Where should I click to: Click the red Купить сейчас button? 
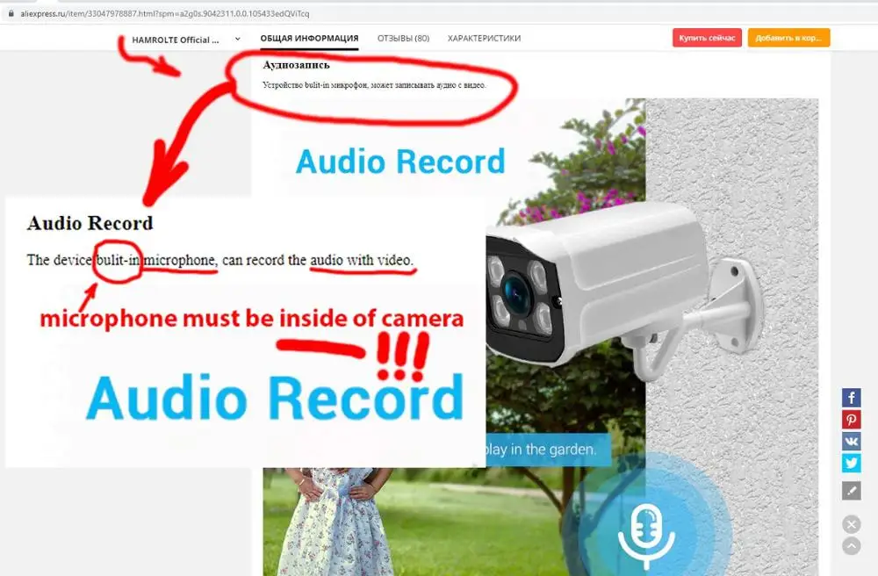click(x=707, y=38)
